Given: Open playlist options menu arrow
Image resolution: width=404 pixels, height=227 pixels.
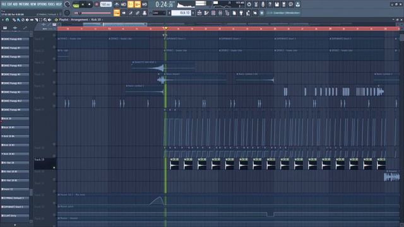Looking at the screenshot, I should click(3, 20).
